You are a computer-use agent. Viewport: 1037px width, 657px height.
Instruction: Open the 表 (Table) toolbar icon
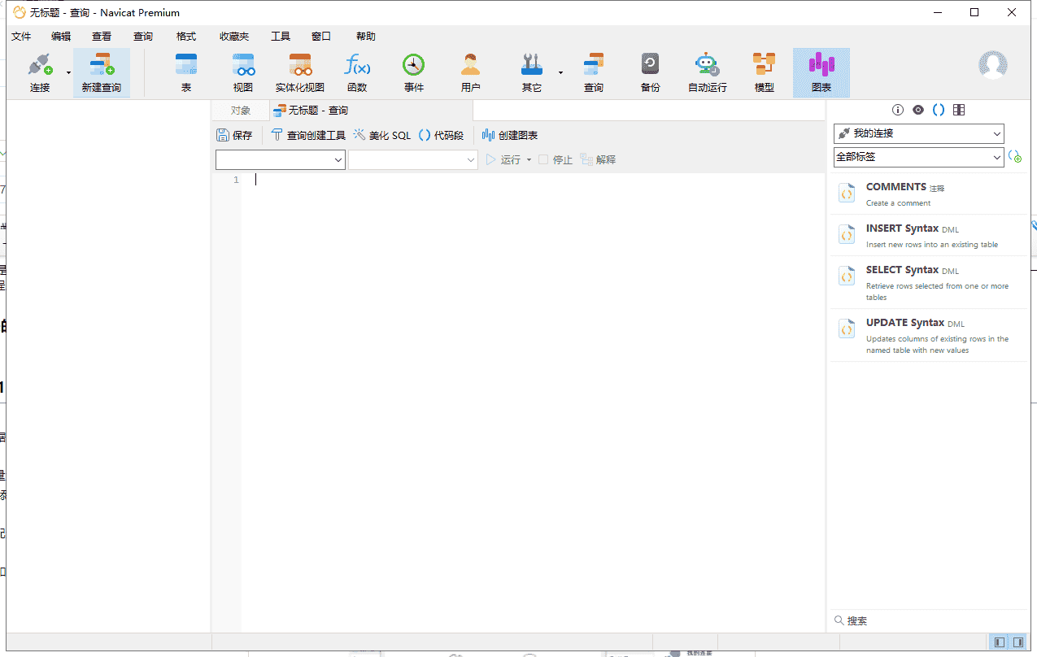(186, 72)
